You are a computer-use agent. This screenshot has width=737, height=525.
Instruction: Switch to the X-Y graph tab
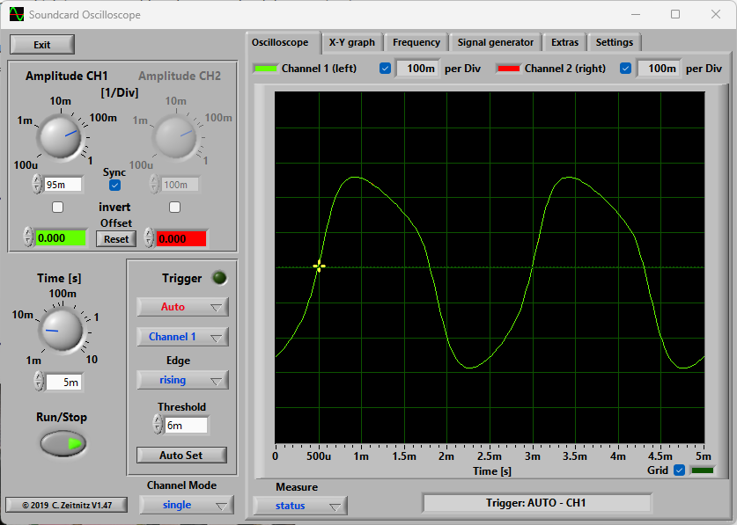351,42
